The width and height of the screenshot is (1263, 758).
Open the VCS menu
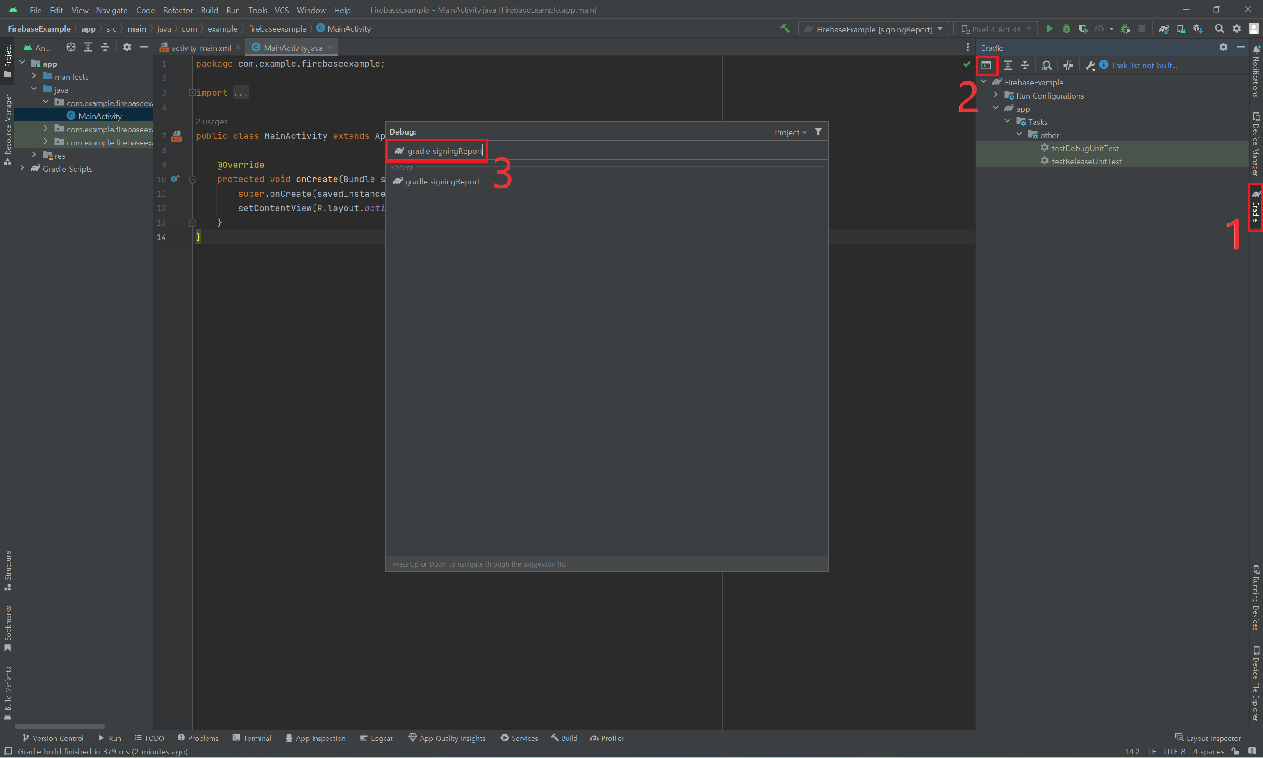[x=282, y=10]
